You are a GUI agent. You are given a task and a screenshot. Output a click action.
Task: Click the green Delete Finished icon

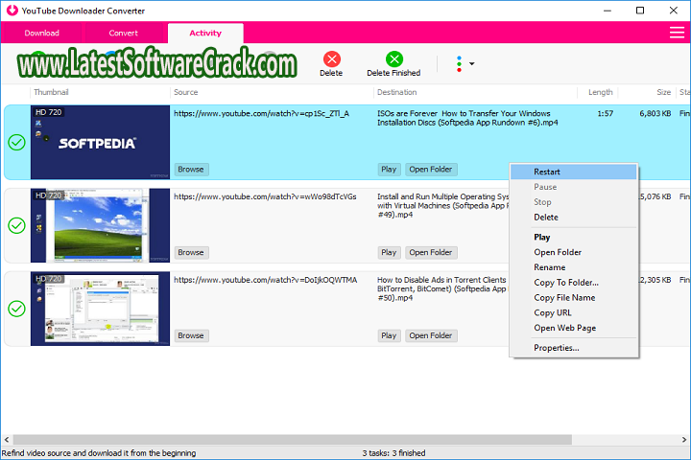(393, 59)
